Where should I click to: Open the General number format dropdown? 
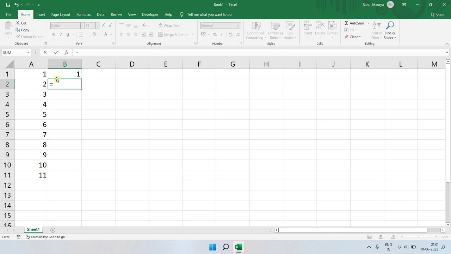point(239,25)
